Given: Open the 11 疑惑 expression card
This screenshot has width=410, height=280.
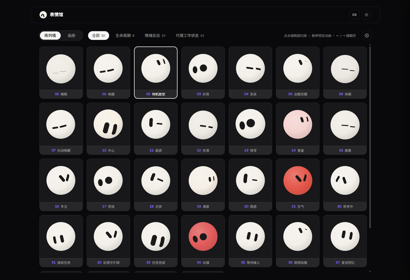Looking at the screenshot, I should click(156, 129).
